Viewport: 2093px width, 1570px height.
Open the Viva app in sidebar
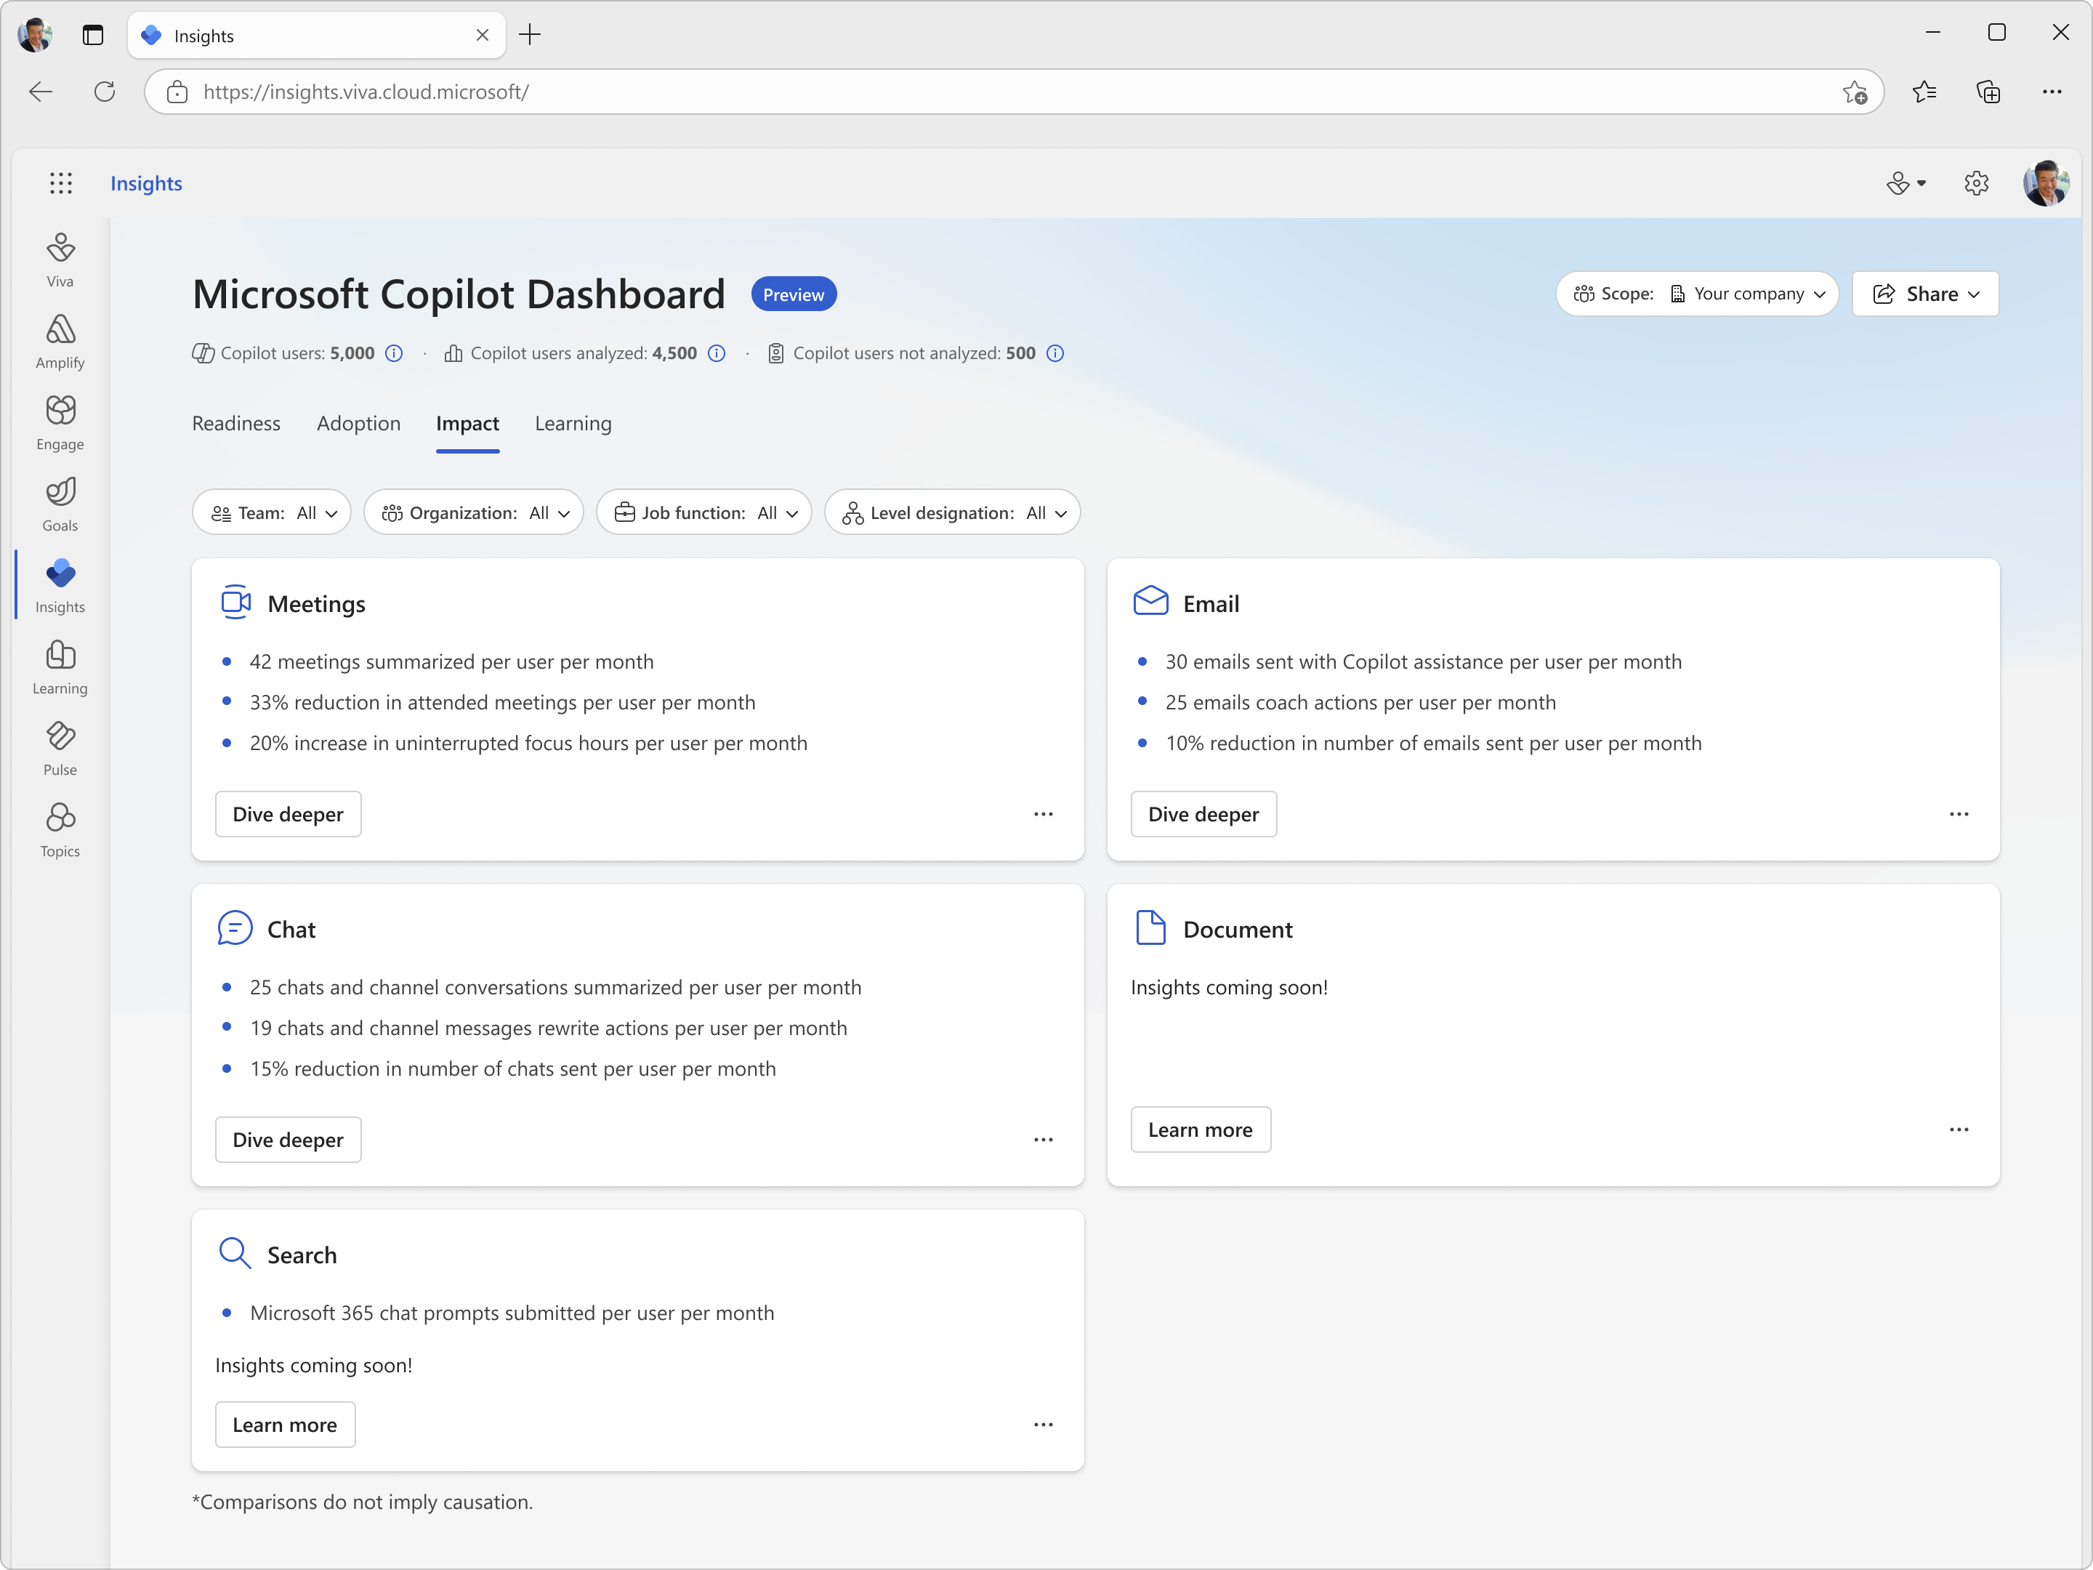tap(60, 259)
